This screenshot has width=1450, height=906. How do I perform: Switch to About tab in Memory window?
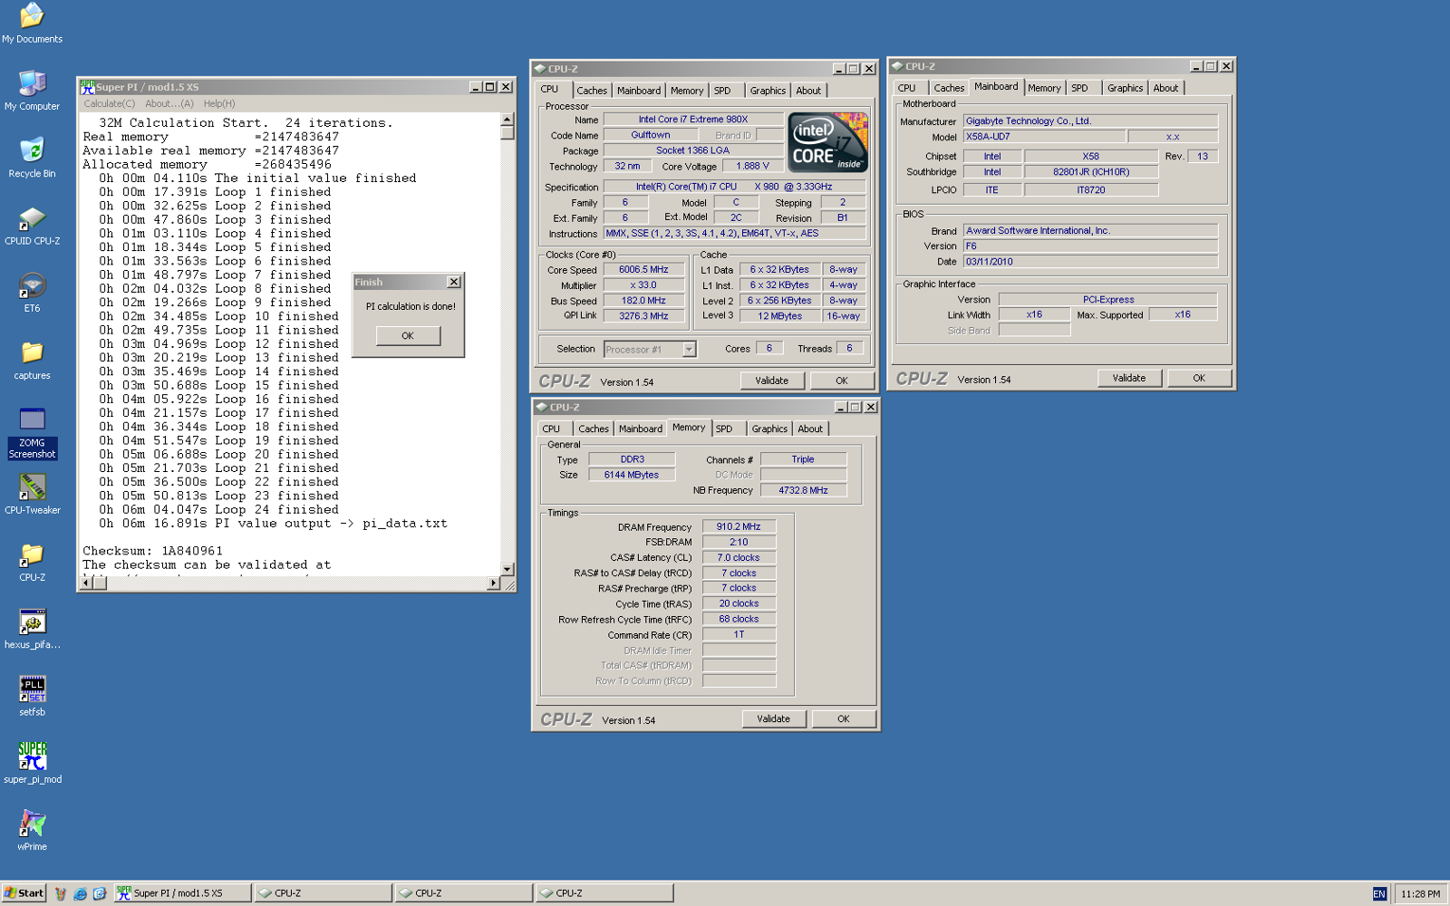[810, 429]
